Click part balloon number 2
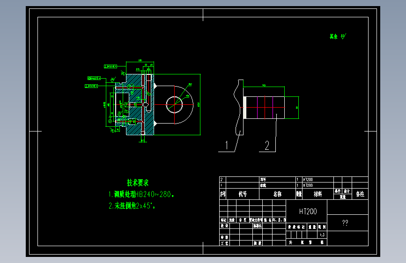Image resolution: width=406 pixels, height=263 pixels. (267, 146)
